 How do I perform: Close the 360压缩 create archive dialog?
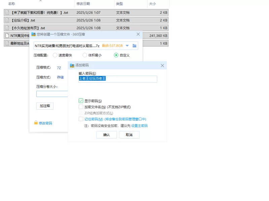point(138,34)
